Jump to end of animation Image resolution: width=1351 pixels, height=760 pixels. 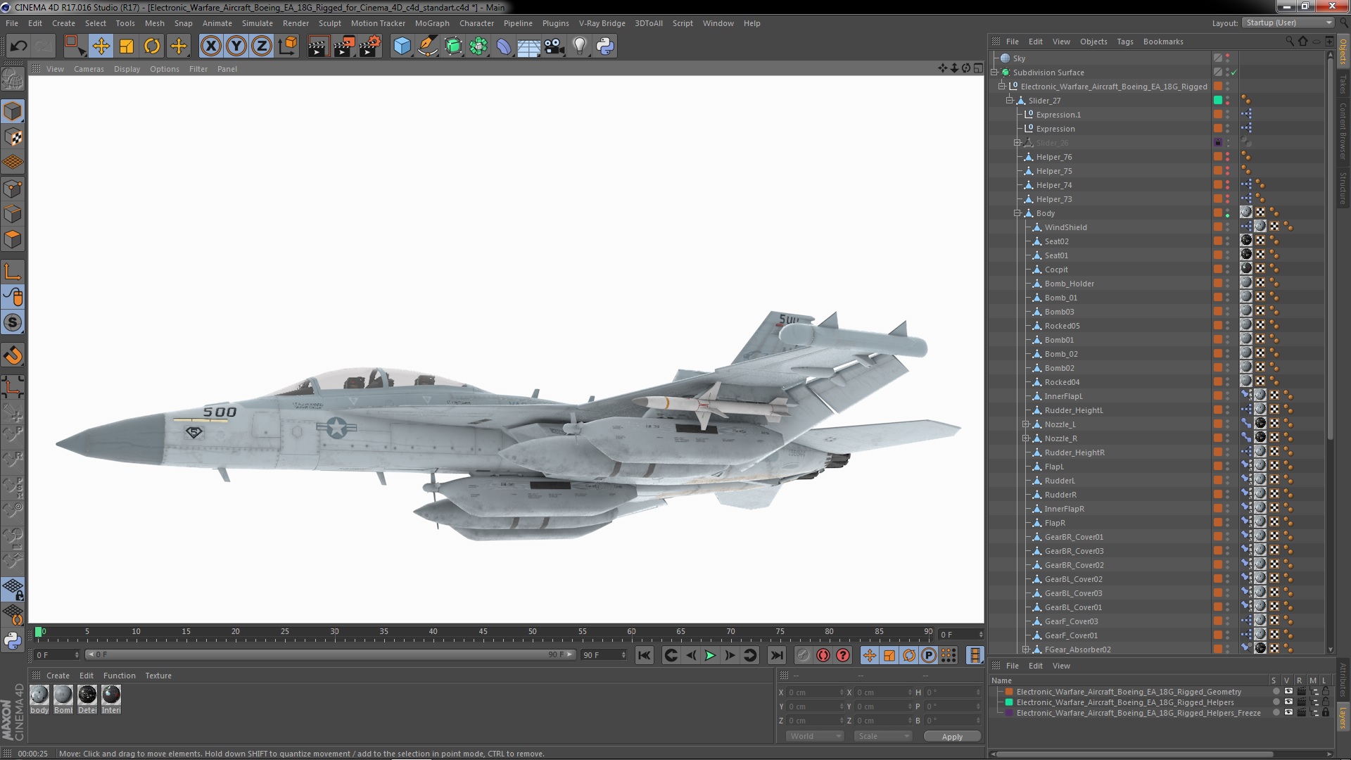777,655
